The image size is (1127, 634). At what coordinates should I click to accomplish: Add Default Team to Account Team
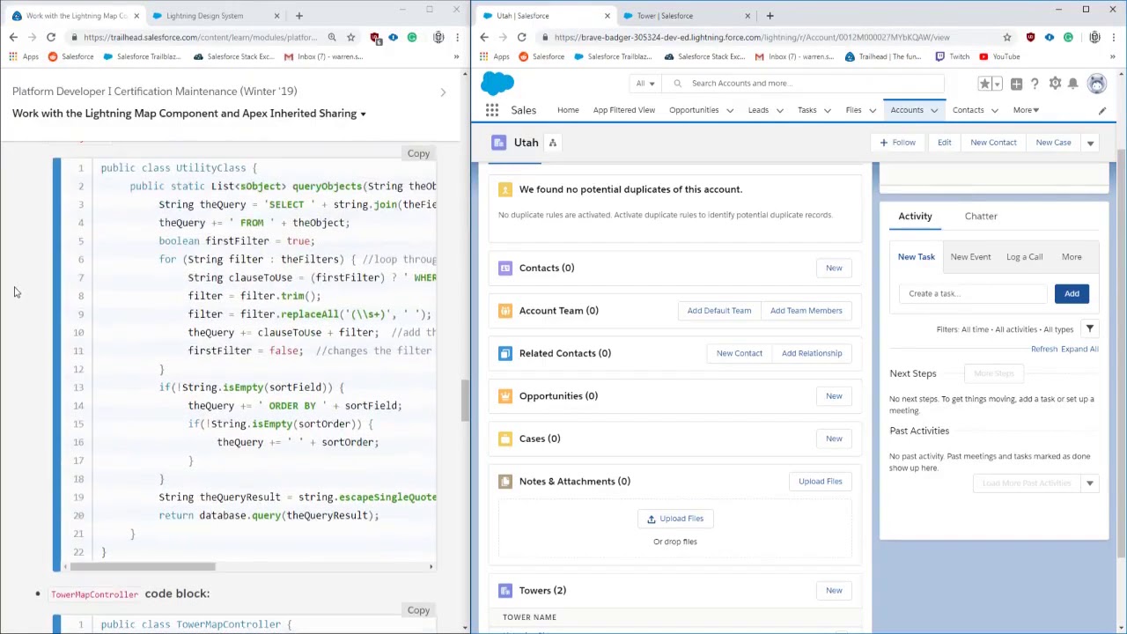[719, 311]
